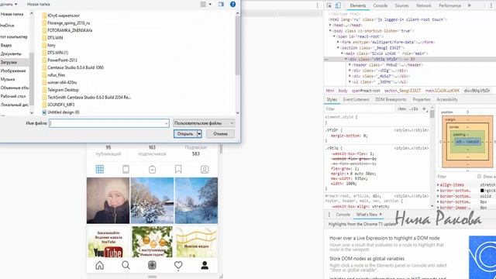The height and width of the screenshot is (279, 496).
Task: Switch to the Performance tab in DevTools
Action: point(449,5)
